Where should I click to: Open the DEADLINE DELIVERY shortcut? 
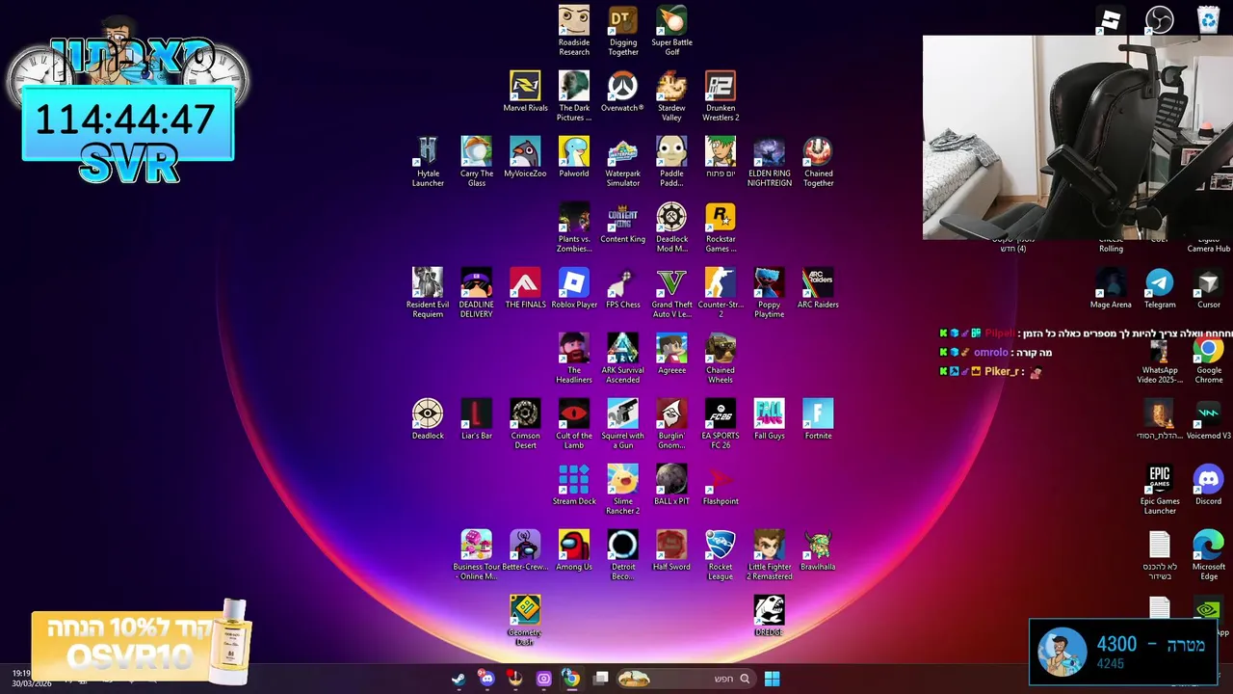point(477,282)
